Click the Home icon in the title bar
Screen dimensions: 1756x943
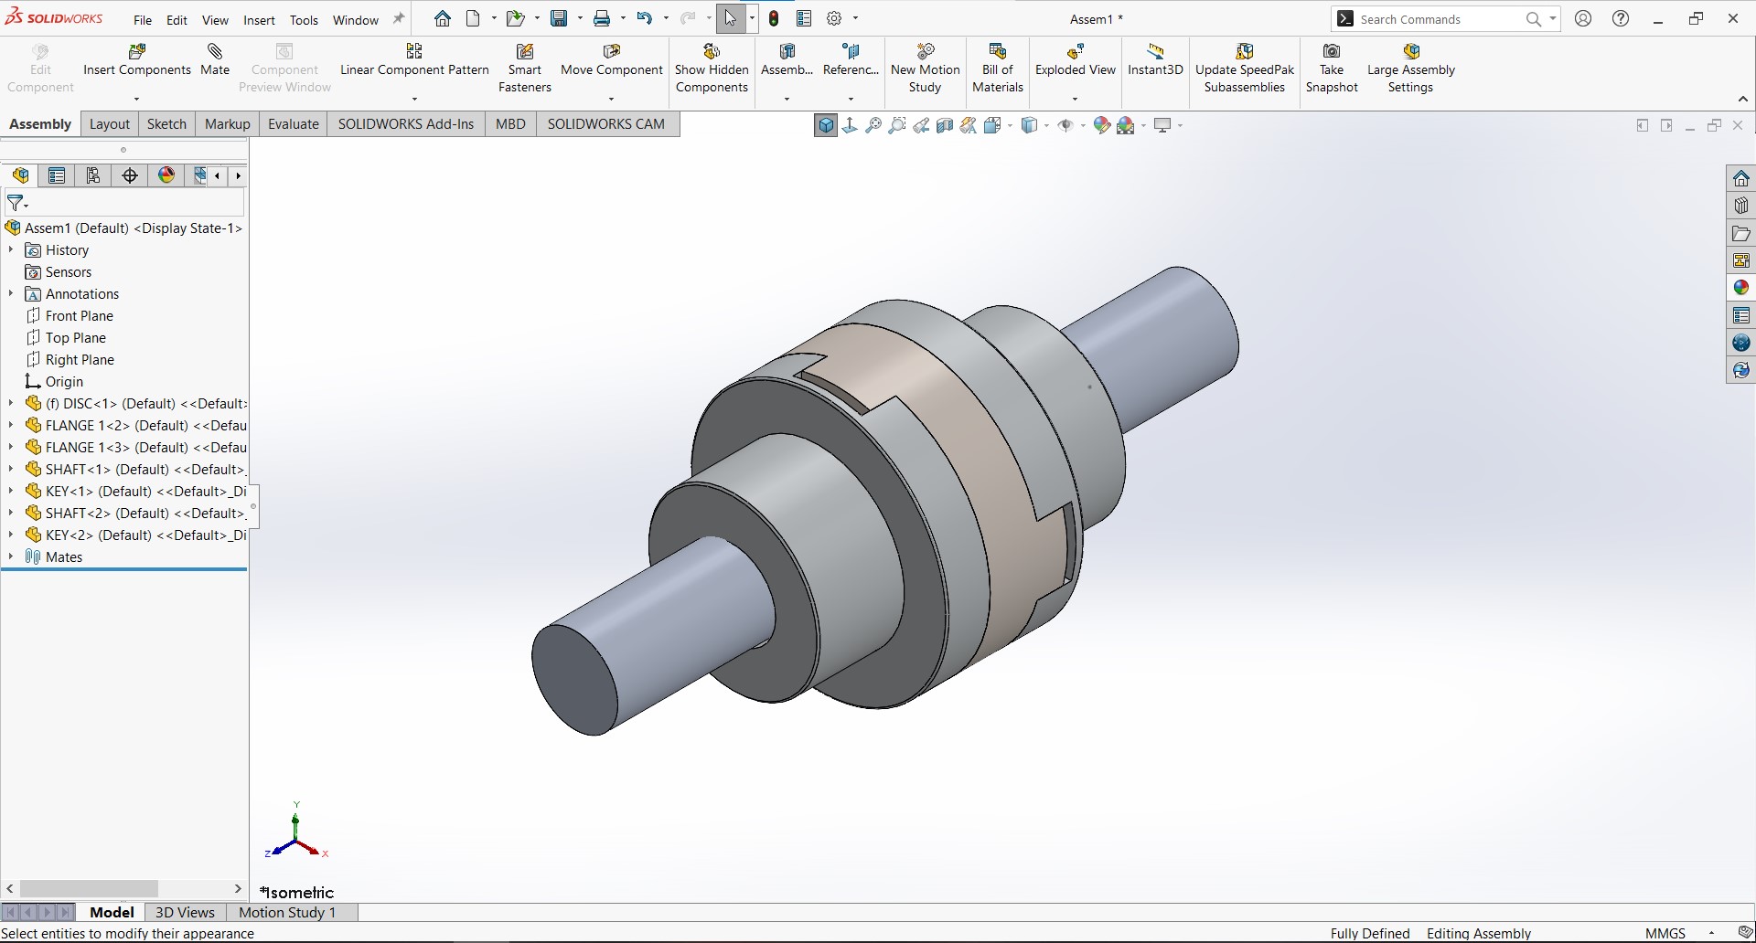point(443,18)
